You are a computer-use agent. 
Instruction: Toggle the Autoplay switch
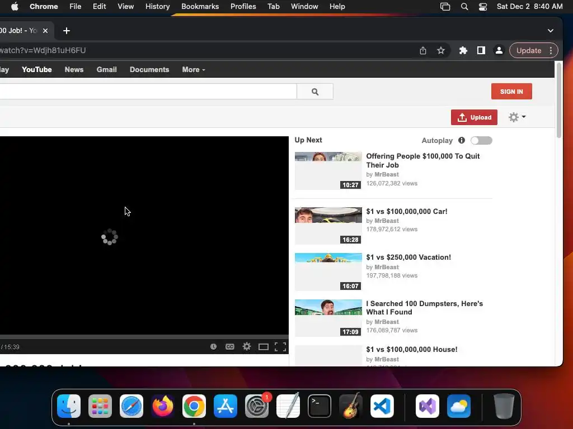[481, 140]
